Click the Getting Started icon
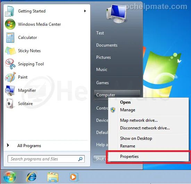Screen dimensions: 191x184 coord(10,11)
